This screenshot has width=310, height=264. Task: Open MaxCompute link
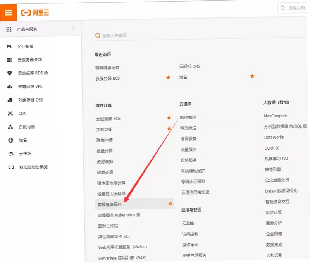276,116
